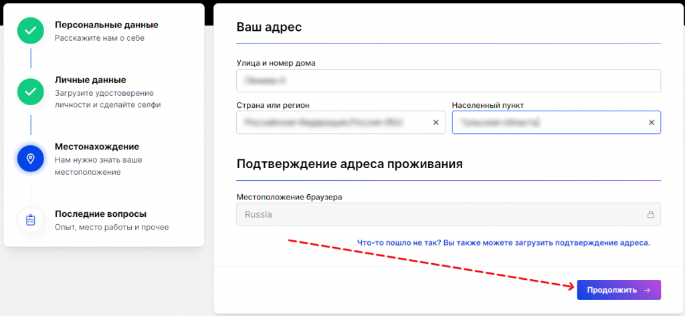
Task: Focus the Улица и номер дома input
Action: pyautogui.click(x=448, y=81)
